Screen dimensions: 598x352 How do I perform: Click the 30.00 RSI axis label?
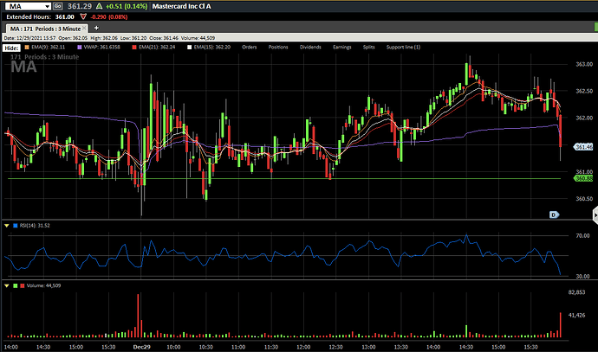pyautogui.click(x=582, y=276)
